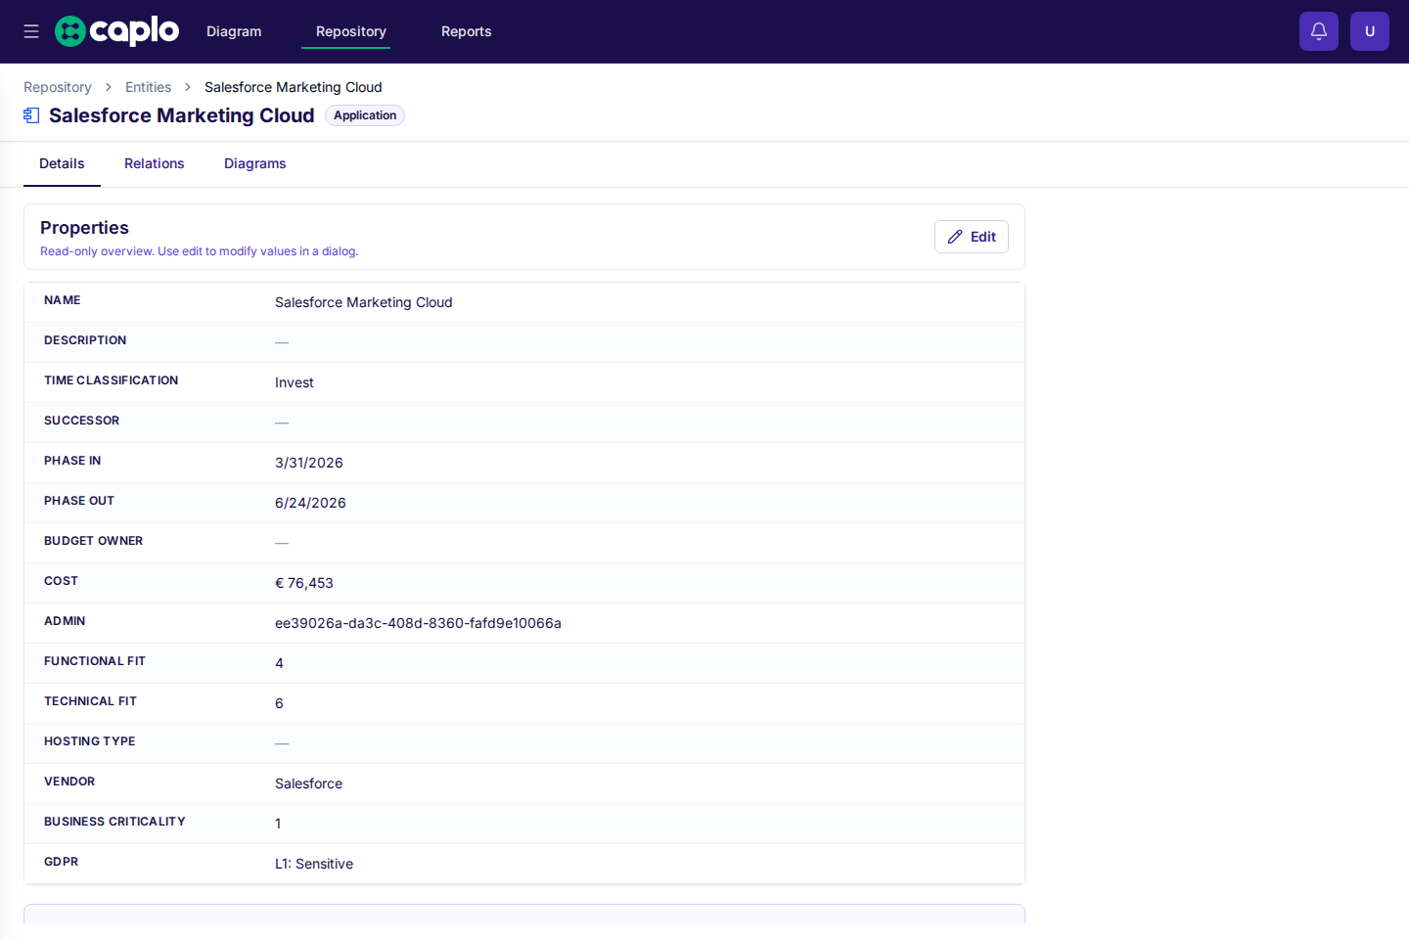Click the Caplo logo
This screenshot has width=1409, height=939.
[x=116, y=31]
